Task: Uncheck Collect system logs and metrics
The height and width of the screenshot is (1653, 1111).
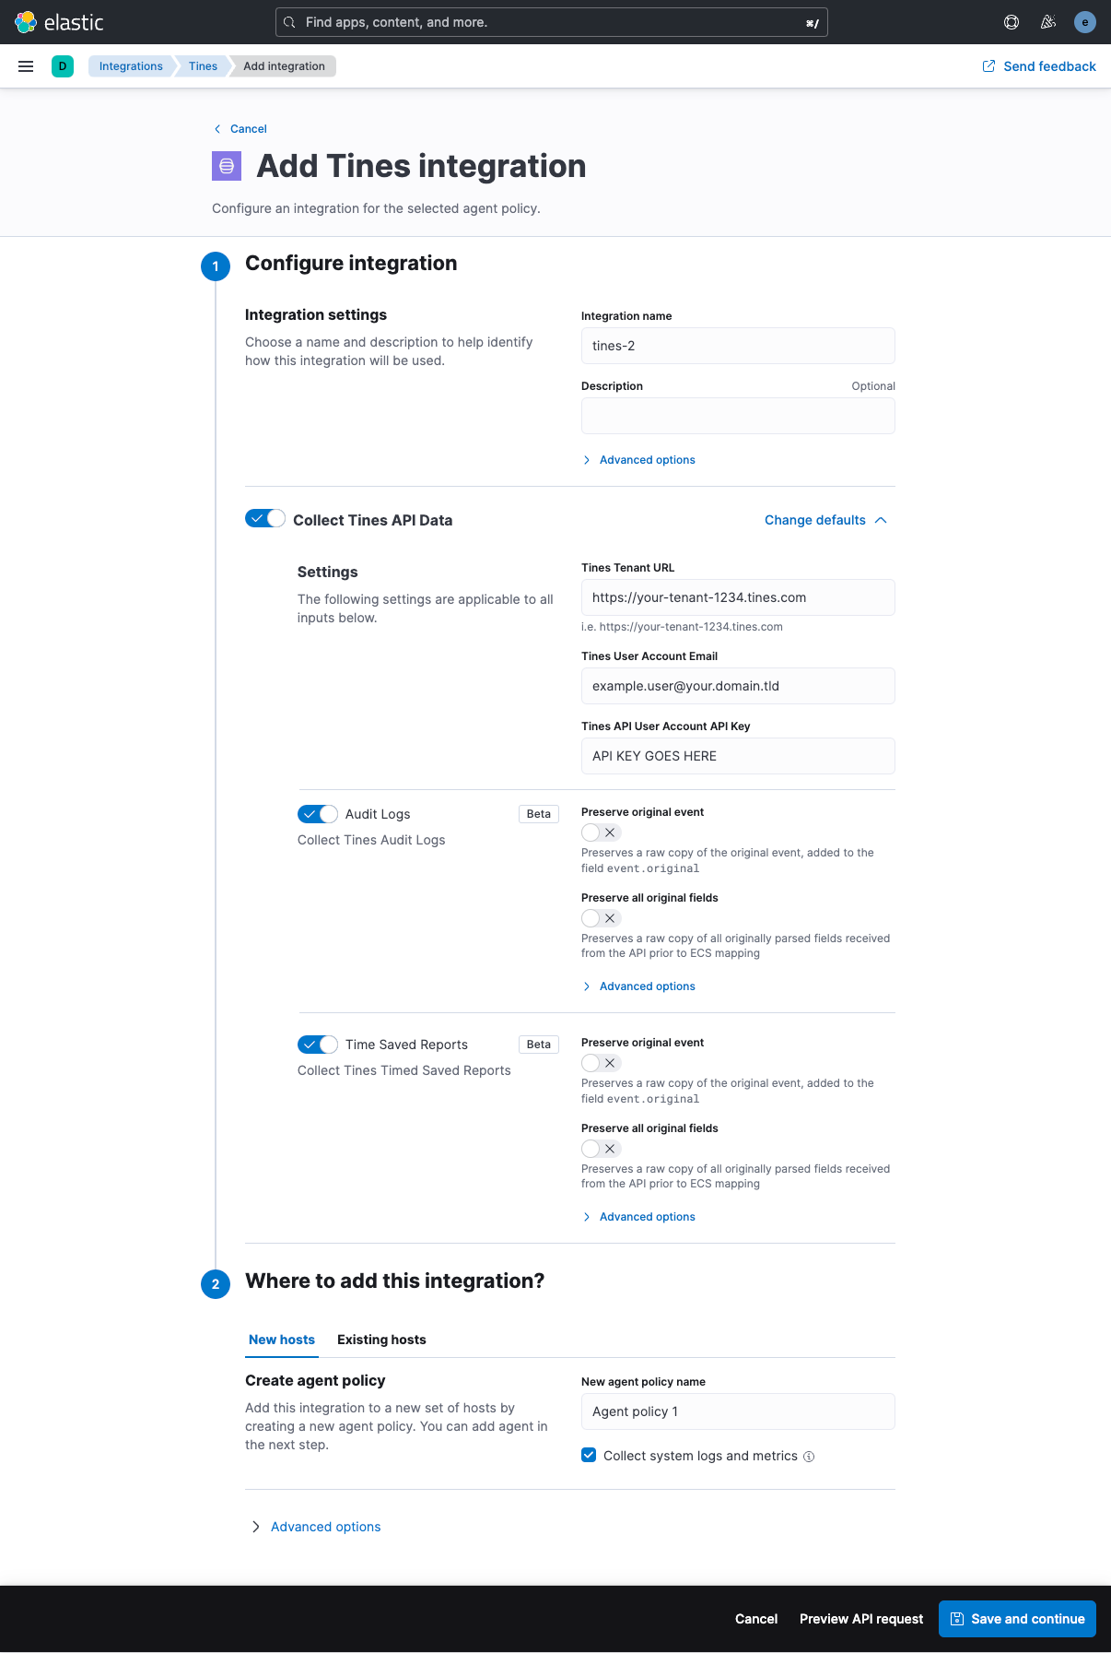Action: coord(589,1455)
